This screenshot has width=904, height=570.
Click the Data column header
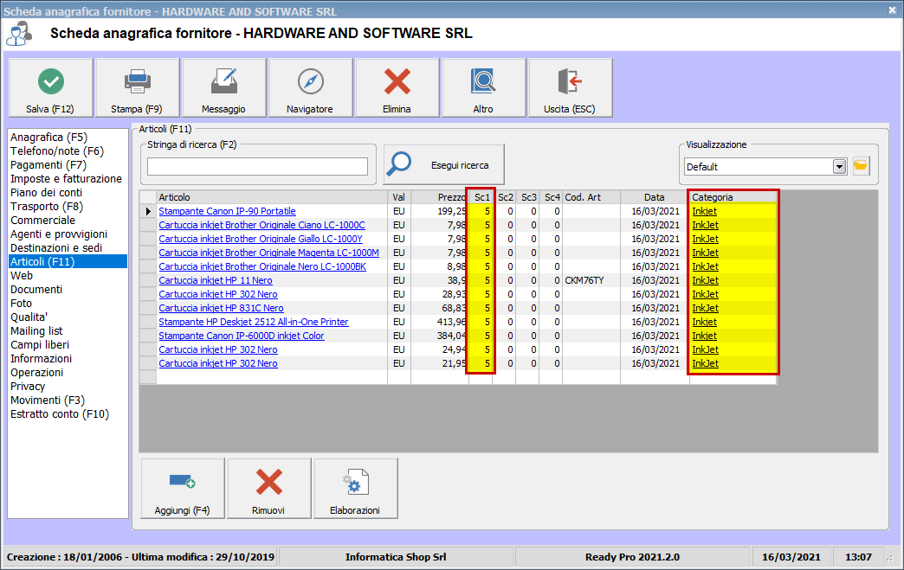click(x=655, y=197)
